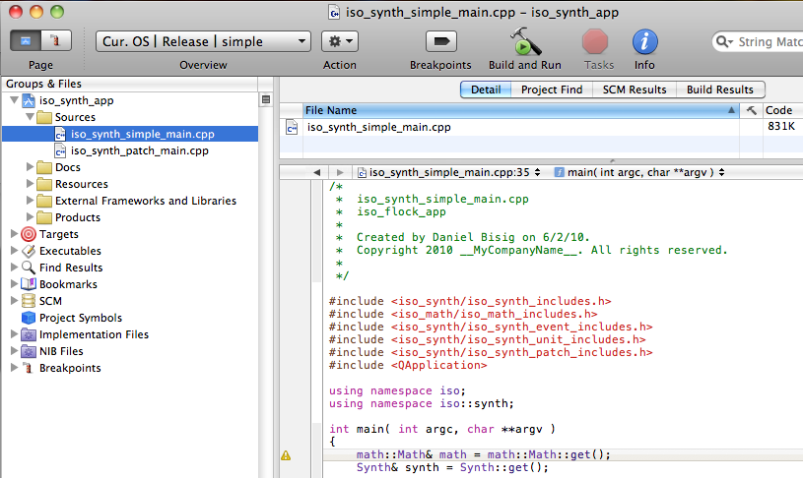Viewport: 803px width, 478px height.
Task: Click the Resources folder icon
Action: click(44, 184)
